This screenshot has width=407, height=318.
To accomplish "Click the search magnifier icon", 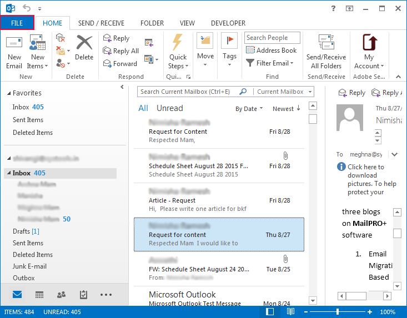I will pos(243,92).
